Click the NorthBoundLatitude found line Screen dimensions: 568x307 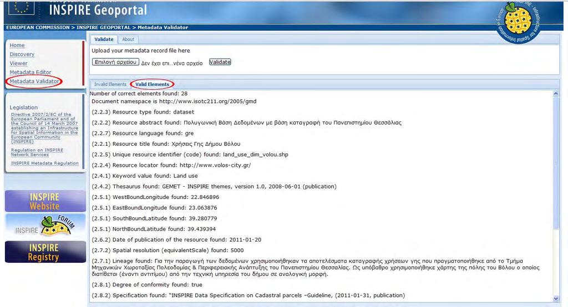pos(154,229)
